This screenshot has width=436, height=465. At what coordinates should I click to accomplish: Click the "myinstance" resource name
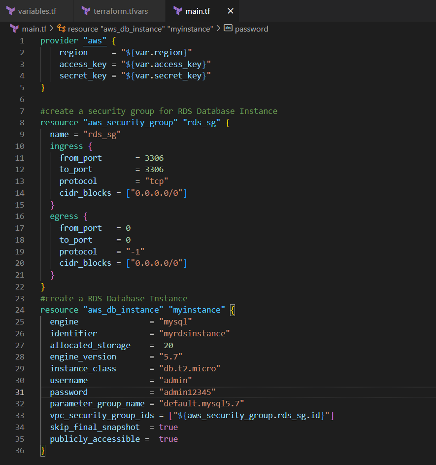pos(197,310)
